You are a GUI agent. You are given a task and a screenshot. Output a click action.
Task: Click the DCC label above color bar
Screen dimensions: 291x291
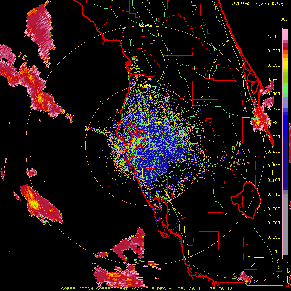pos(284,19)
